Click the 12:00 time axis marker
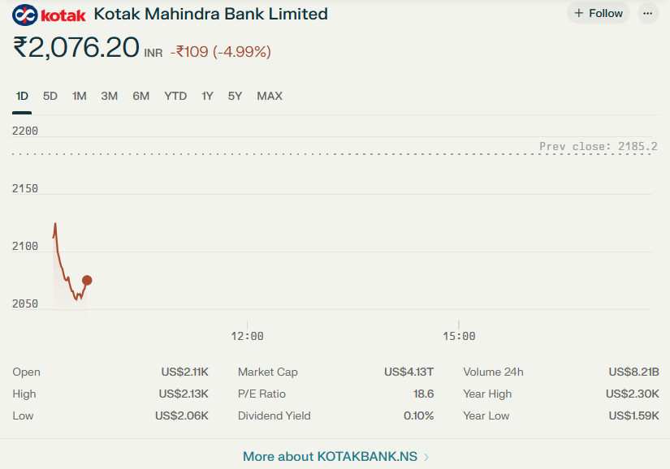670x469 pixels. point(248,336)
